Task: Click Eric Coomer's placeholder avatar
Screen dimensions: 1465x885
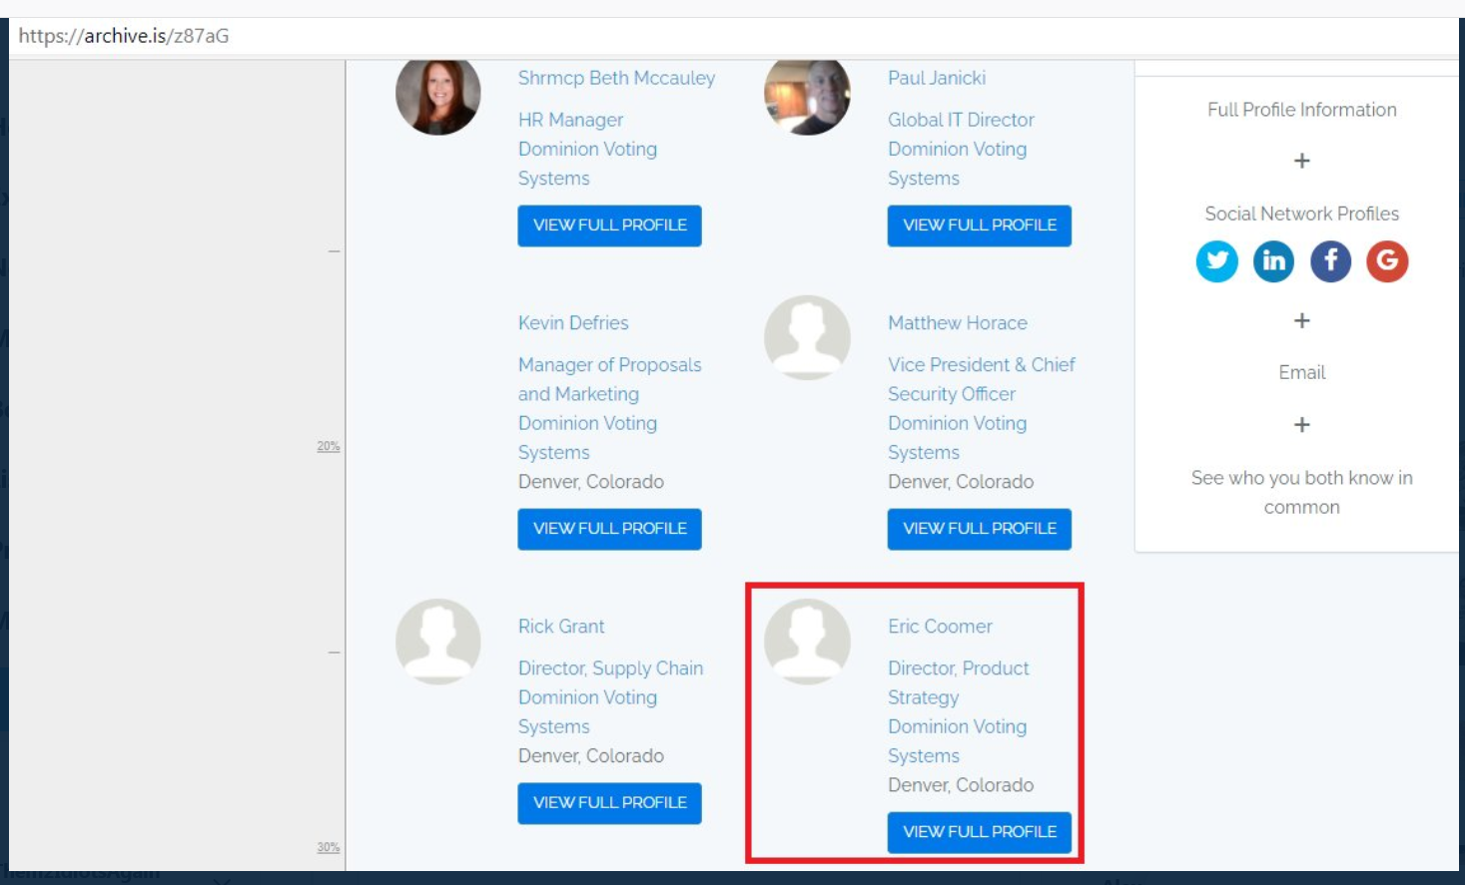Action: click(807, 642)
